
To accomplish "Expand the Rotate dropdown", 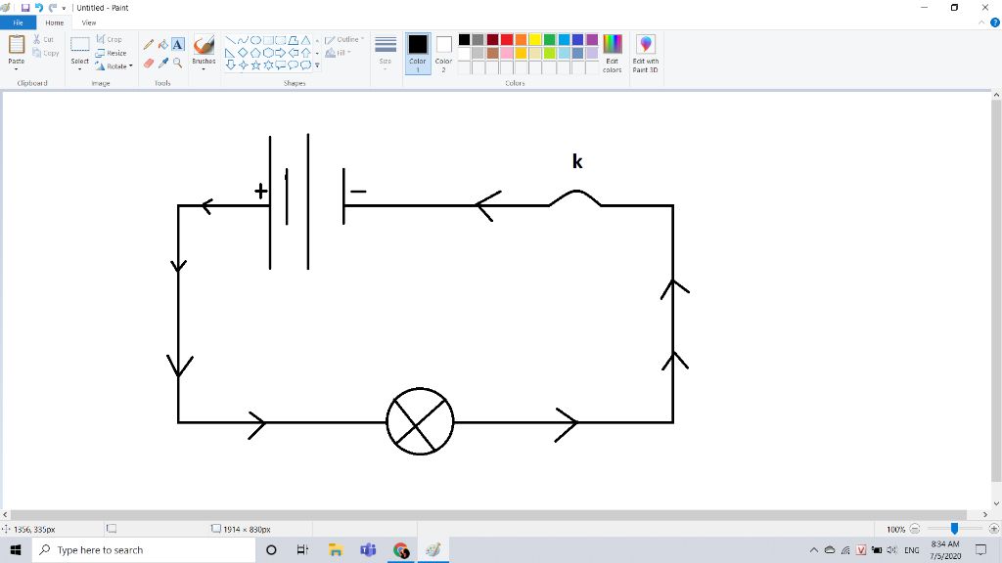I will pos(130,65).
